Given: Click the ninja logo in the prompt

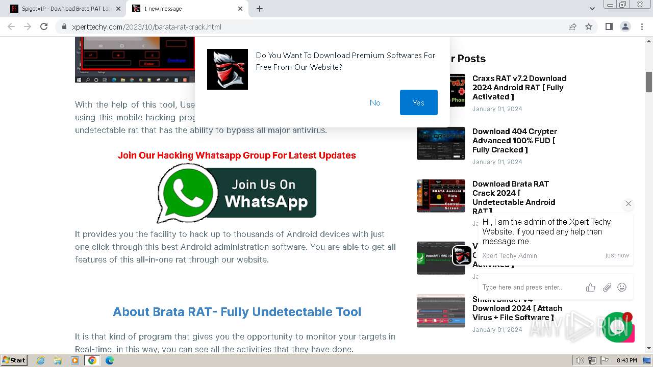Looking at the screenshot, I should pyautogui.click(x=228, y=69).
